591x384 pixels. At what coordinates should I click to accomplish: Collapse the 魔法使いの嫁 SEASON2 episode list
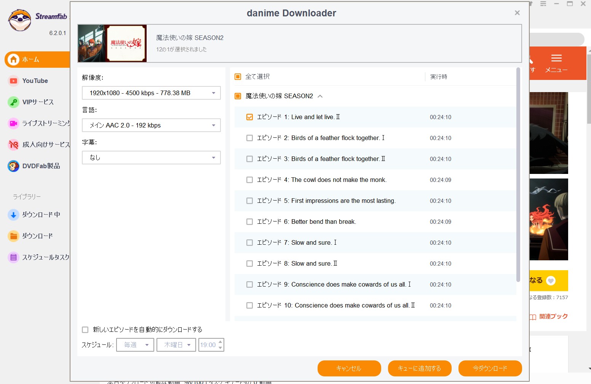tap(320, 96)
